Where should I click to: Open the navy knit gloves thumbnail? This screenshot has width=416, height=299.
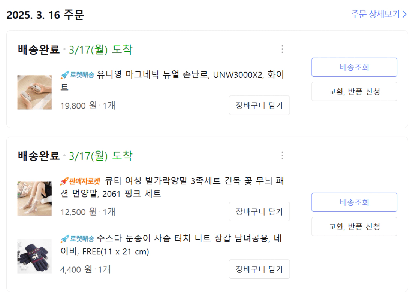coord(34,256)
